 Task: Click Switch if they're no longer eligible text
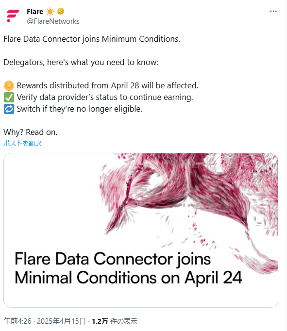[x=80, y=109]
